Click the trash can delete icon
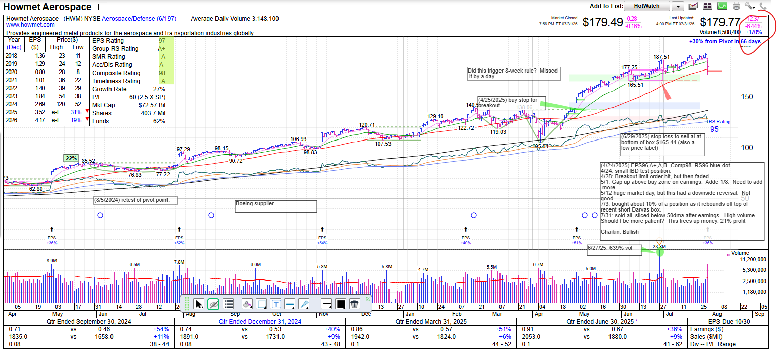 (354, 304)
